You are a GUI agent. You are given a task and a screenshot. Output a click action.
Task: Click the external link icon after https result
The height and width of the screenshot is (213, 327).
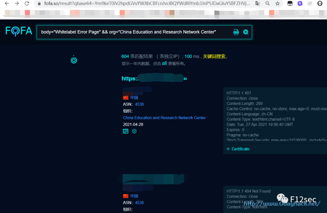click(185, 79)
